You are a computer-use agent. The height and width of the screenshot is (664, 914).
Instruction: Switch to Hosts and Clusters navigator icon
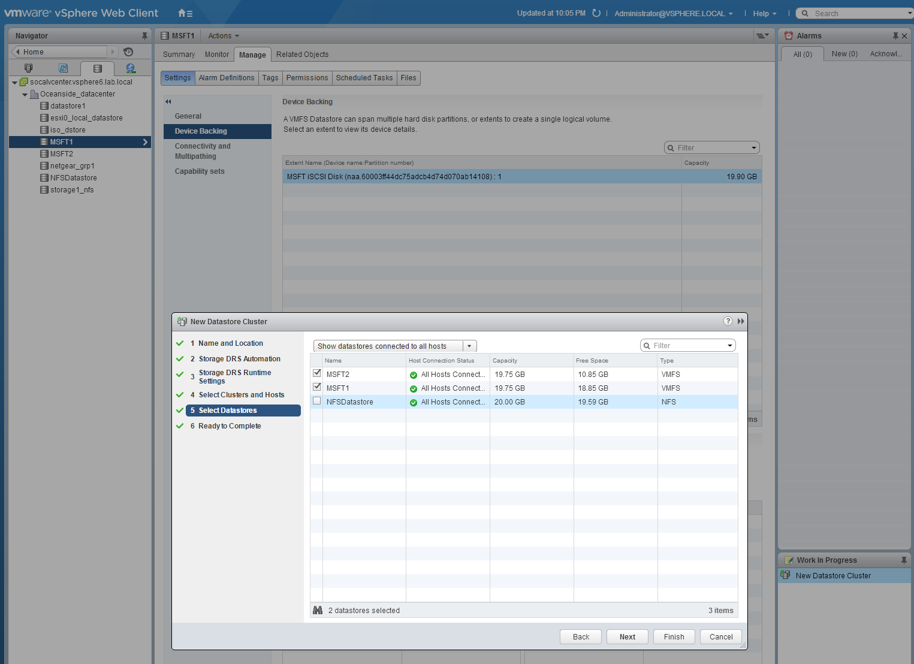pos(28,68)
